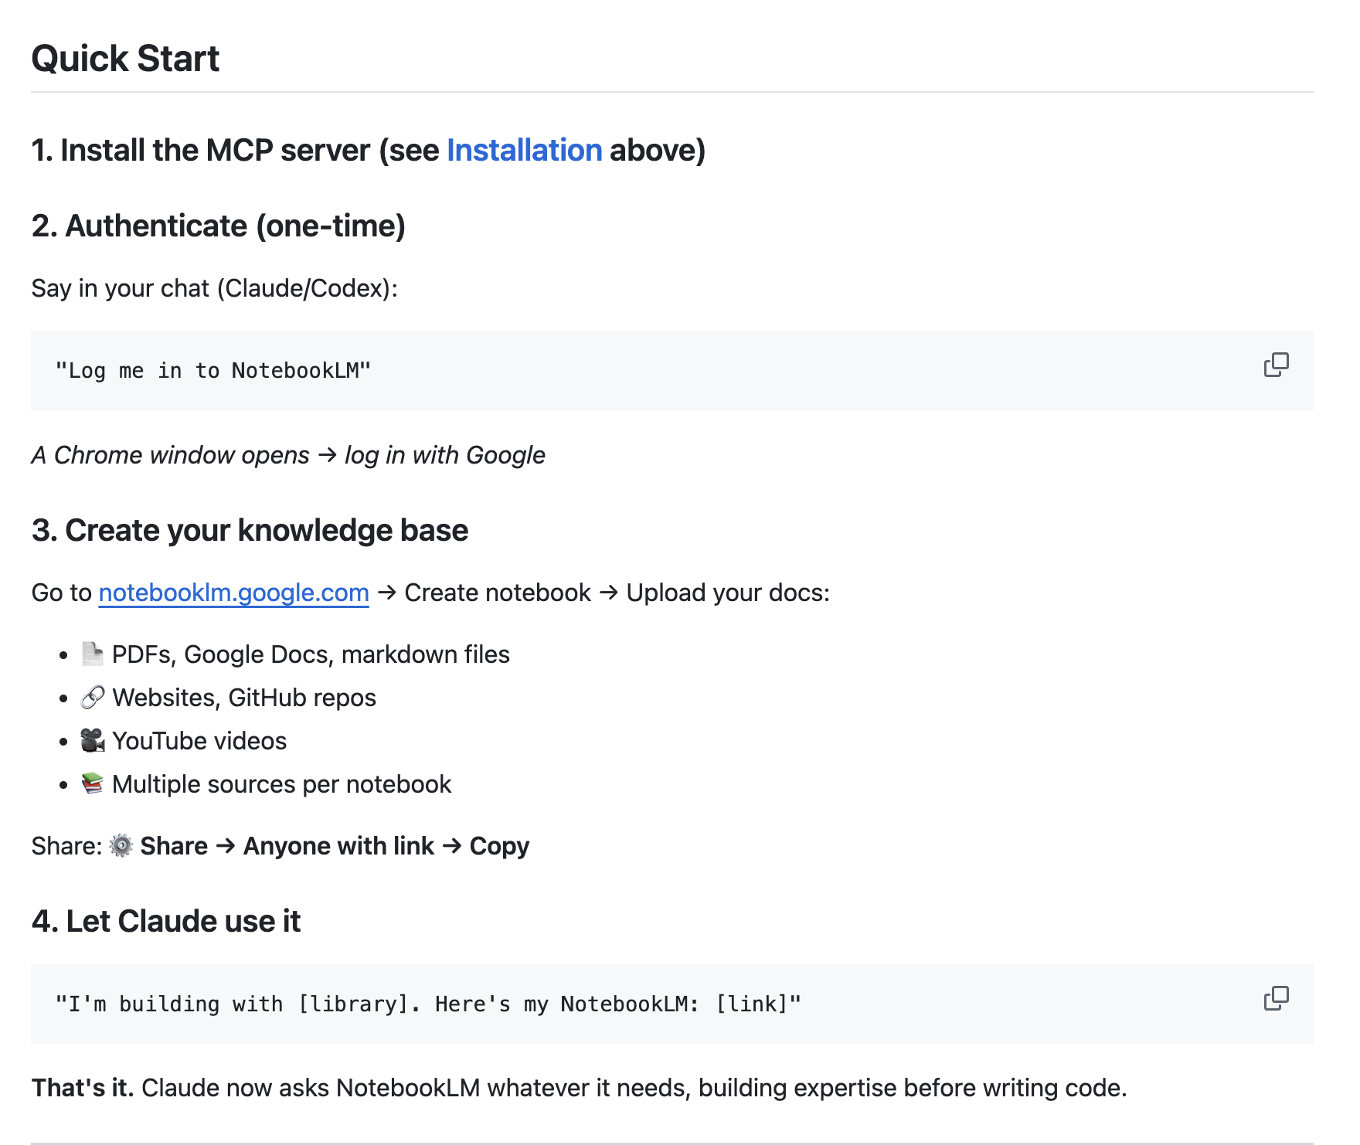Click "PDFs, Google Docs, markdown files" list item
Image resolution: width=1360 pixels, height=1145 pixels.
pos(311,654)
